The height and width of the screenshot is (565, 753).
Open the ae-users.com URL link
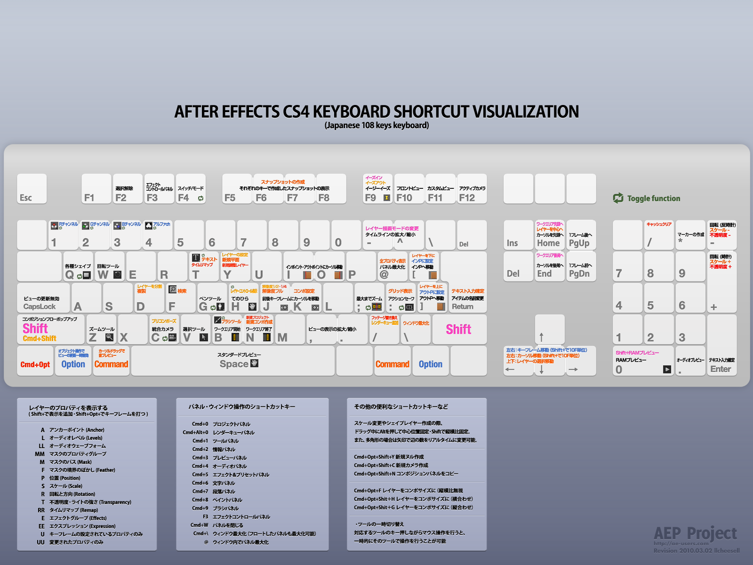pos(681,543)
